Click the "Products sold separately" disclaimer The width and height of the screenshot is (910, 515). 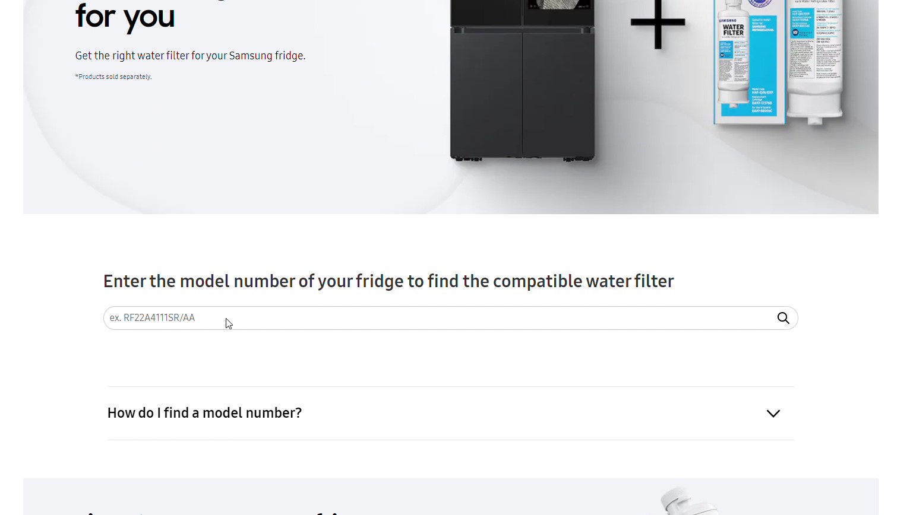[x=113, y=77]
